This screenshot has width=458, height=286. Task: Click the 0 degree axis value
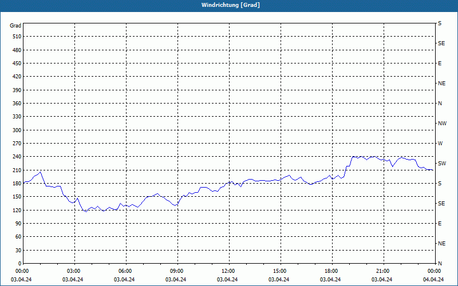click(x=19, y=263)
